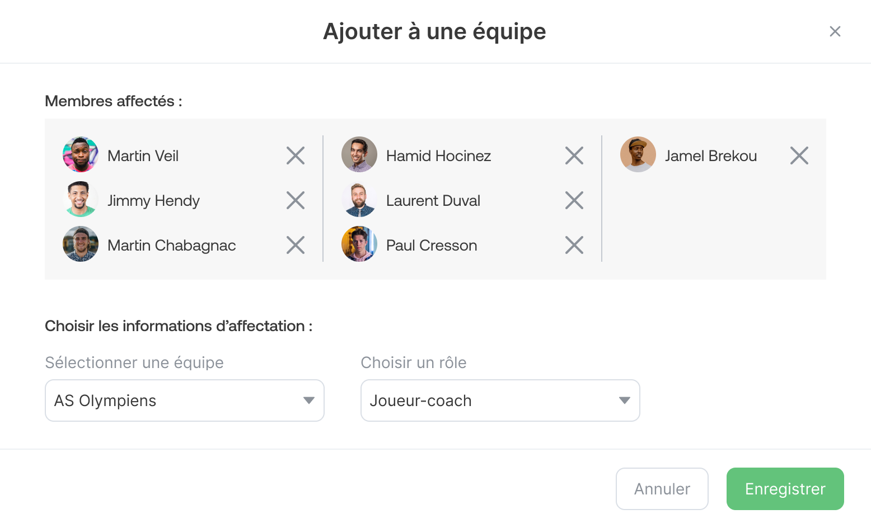The height and width of the screenshot is (528, 871).
Task: Remove Martin Veil from affected members
Action: coord(296,155)
